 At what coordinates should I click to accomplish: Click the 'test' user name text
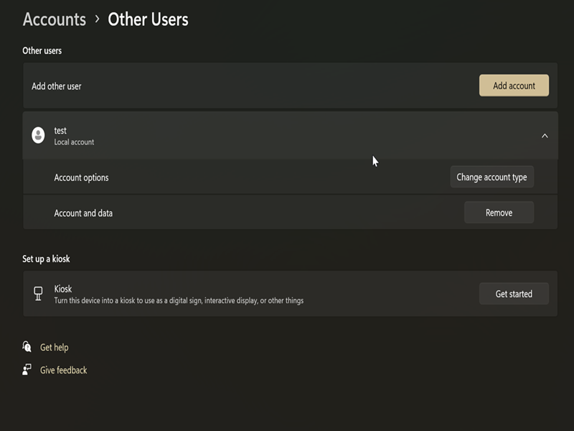tap(60, 131)
